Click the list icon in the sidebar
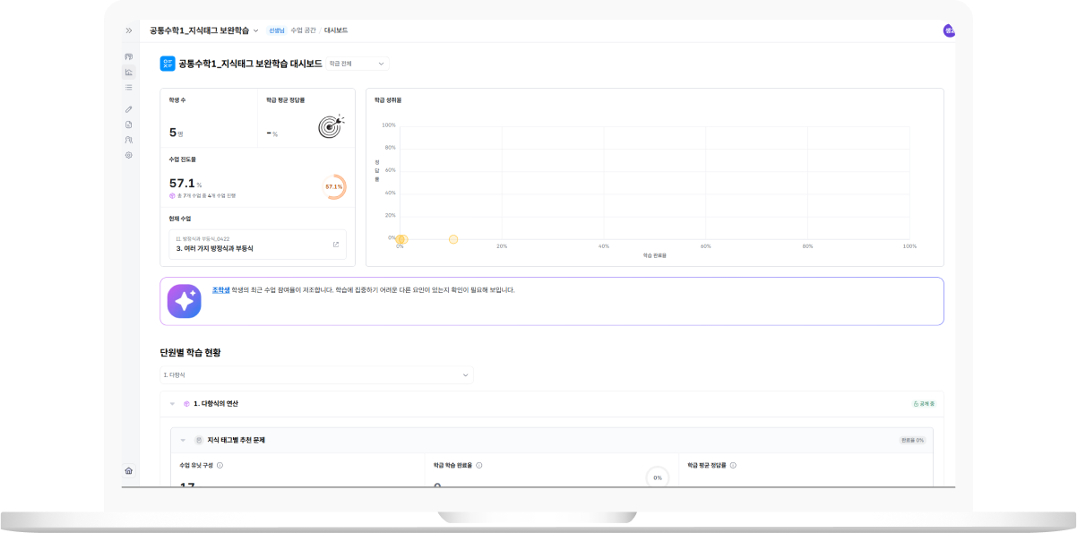Viewport: 1077px width, 533px height. tap(128, 87)
